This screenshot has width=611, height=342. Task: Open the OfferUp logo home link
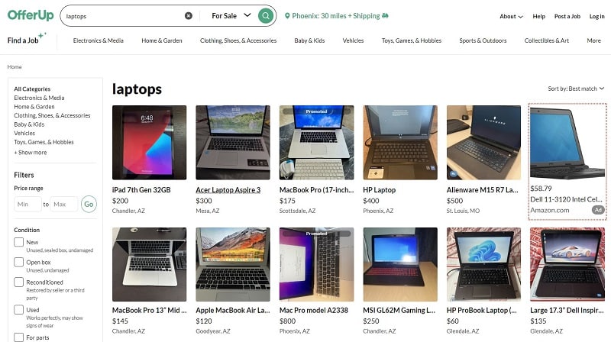[x=31, y=15]
